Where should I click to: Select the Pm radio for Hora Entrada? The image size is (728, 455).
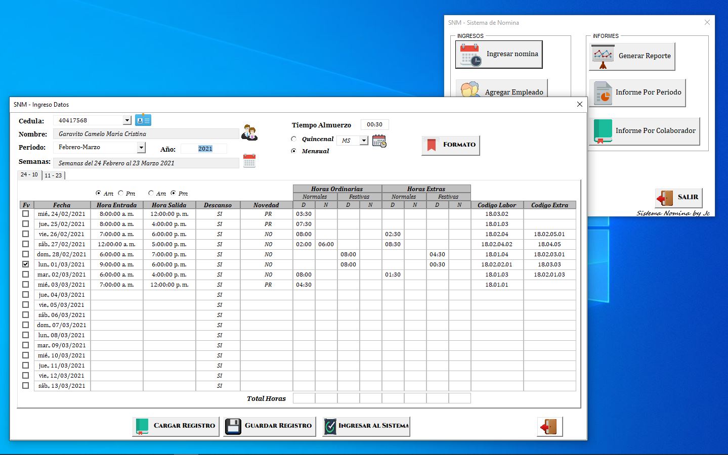tap(121, 193)
